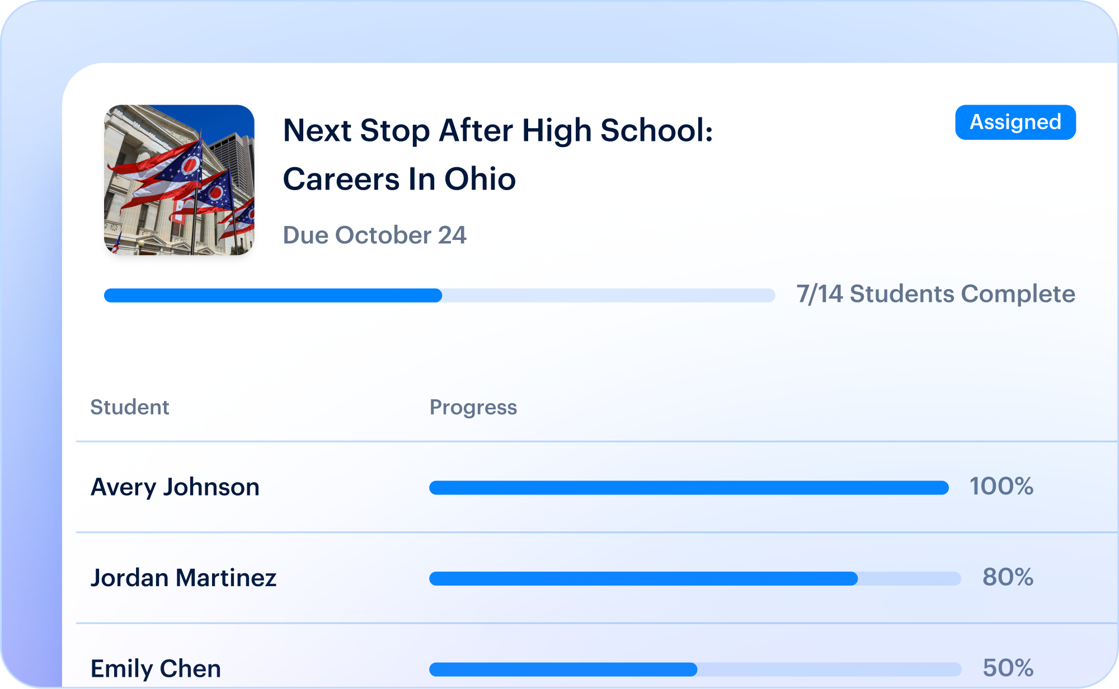Click the 80% value for Jordan Martinez

[1008, 577]
